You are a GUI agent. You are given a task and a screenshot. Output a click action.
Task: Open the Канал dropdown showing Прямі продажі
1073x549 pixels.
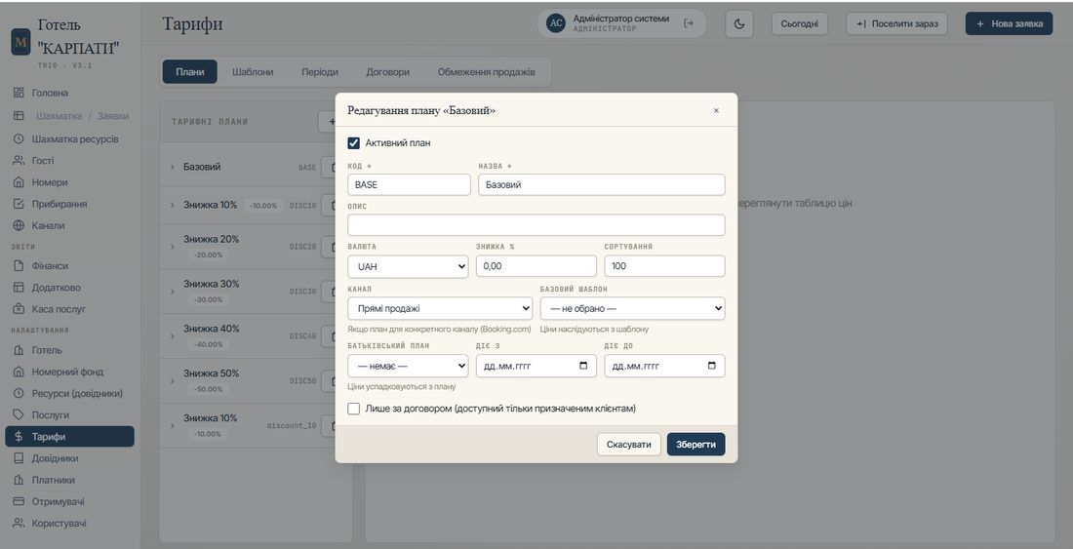coord(440,308)
